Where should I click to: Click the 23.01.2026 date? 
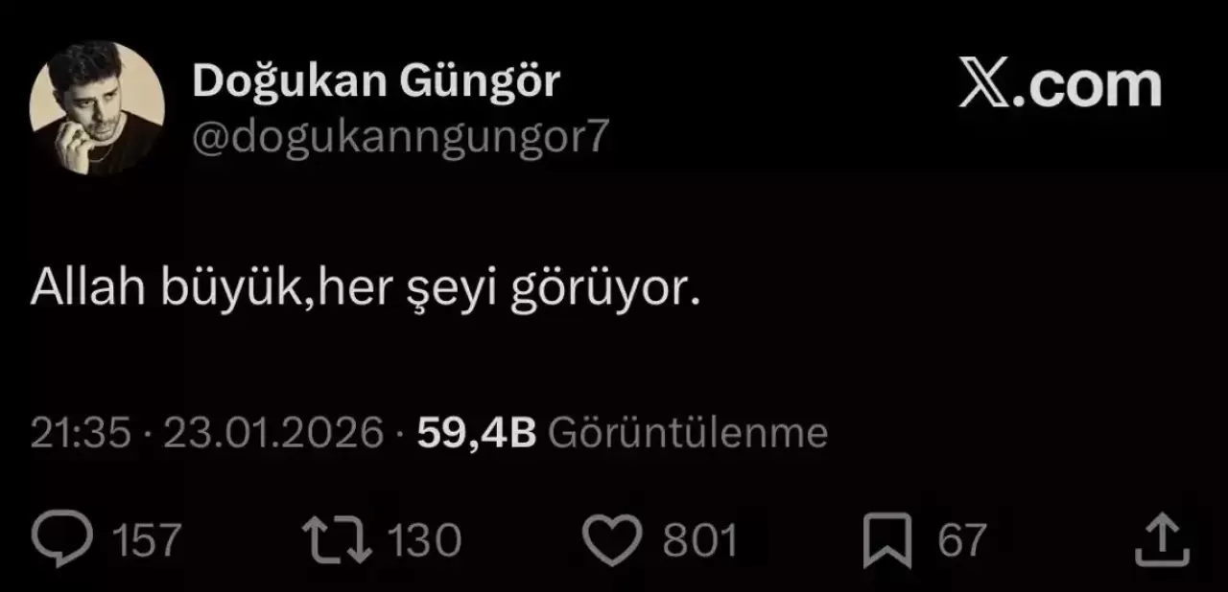pyautogui.click(x=273, y=434)
